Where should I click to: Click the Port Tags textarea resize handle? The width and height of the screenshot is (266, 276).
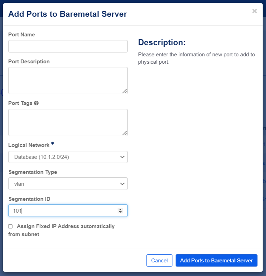[x=124, y=133]
